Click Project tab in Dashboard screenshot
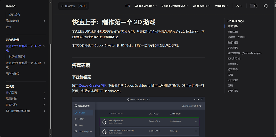Image resolution: width=276 pixels, height=137 pixels. 83,113
